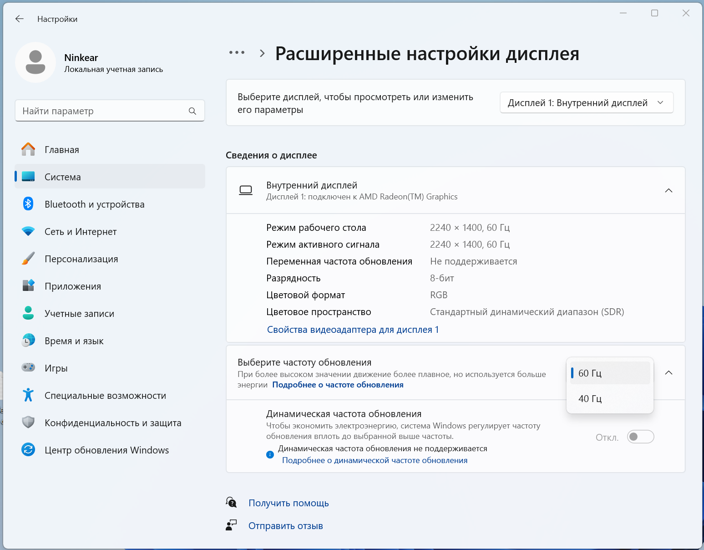The width and height of the screenshot is (704, 550).
Task: Select the 40 Гц refresh rate option
Action: click(x=590, y=399)
